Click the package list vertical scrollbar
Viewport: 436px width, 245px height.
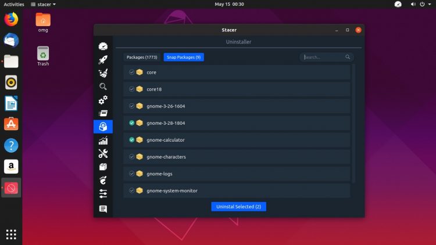(353, 123)
